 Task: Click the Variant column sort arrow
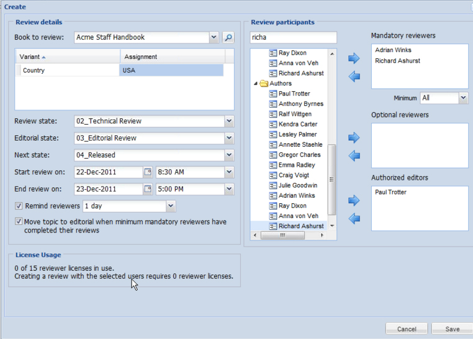click(43, 57)
